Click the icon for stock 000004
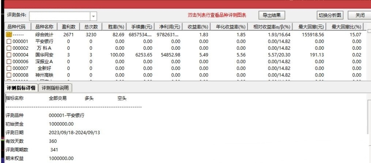This screenshot has width=371, height=163. (x=10, y=54)
